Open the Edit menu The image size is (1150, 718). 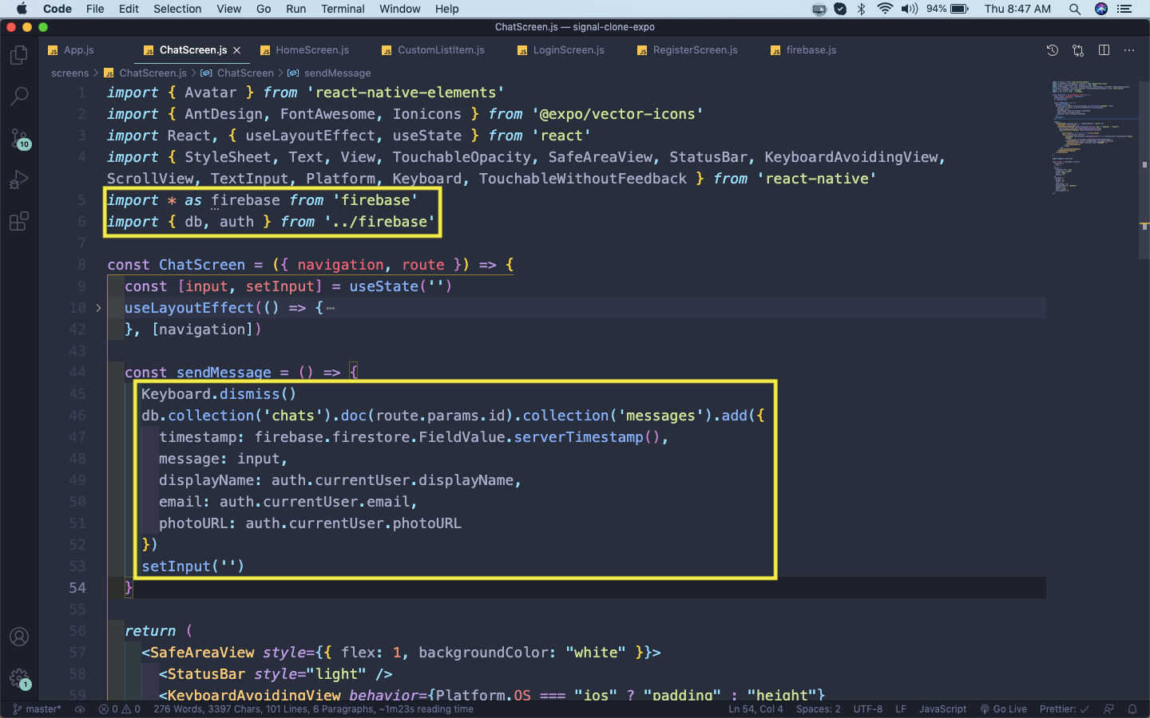point(129,9)
